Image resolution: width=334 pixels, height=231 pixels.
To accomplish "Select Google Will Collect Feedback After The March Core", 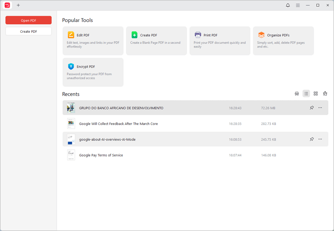I will point(118,124).
